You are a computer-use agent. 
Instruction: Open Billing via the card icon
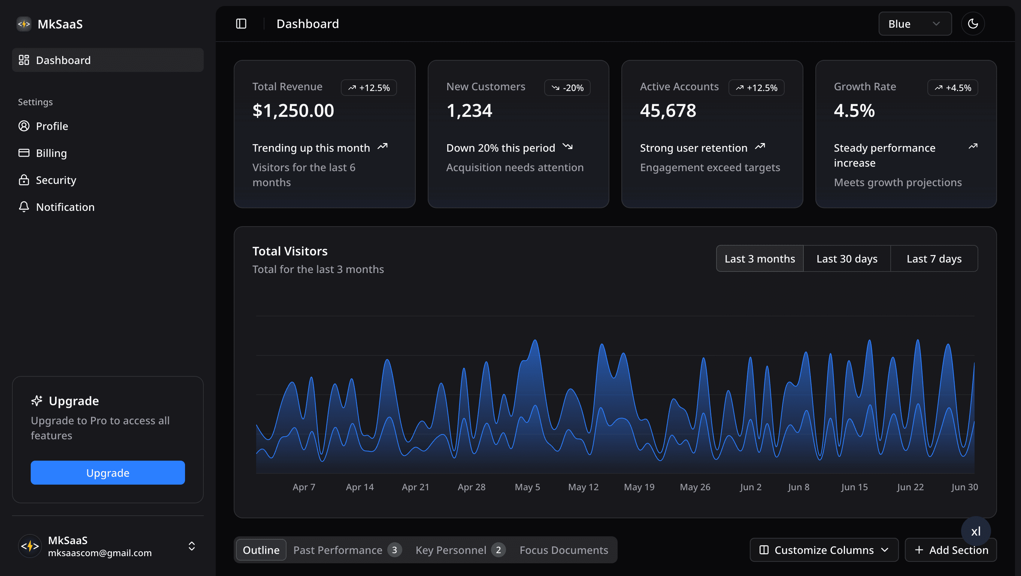coord(24,153)
